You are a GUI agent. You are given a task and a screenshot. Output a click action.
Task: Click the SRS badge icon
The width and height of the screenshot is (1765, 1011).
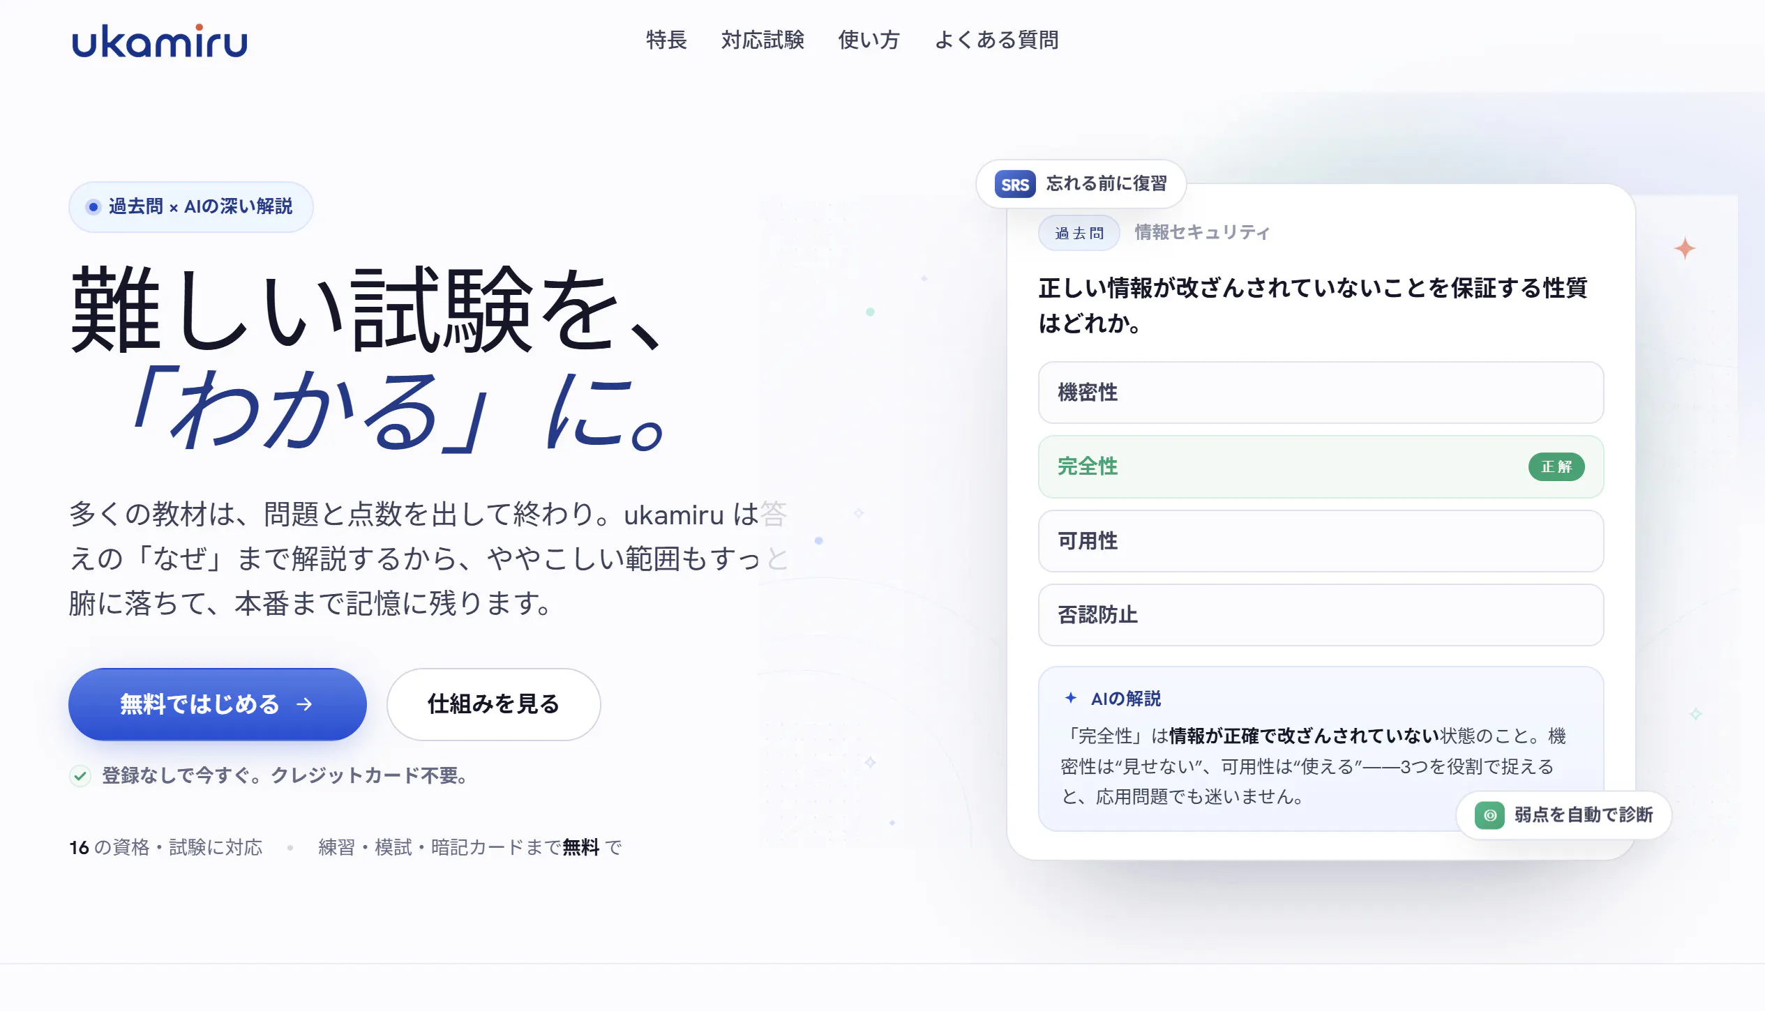[1014, 184]
